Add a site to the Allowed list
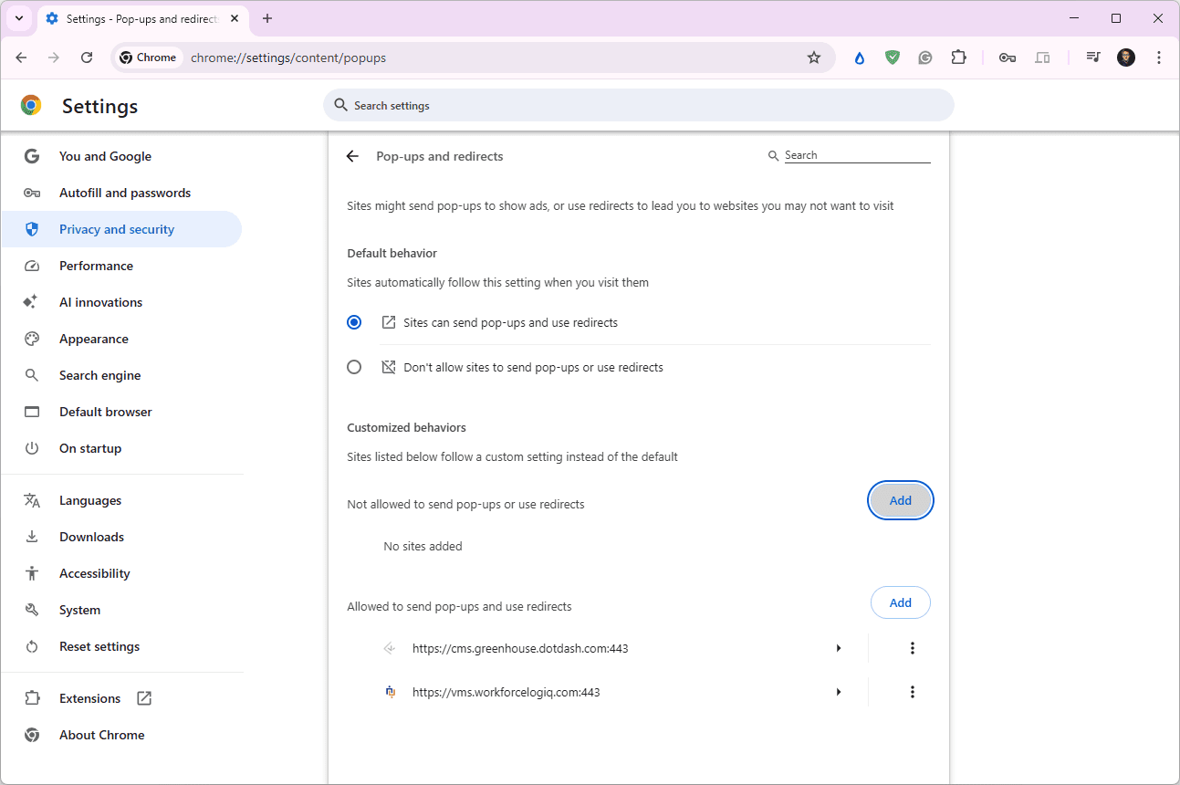This screenshot has height=785, width=1180. (x=900, y=602)
